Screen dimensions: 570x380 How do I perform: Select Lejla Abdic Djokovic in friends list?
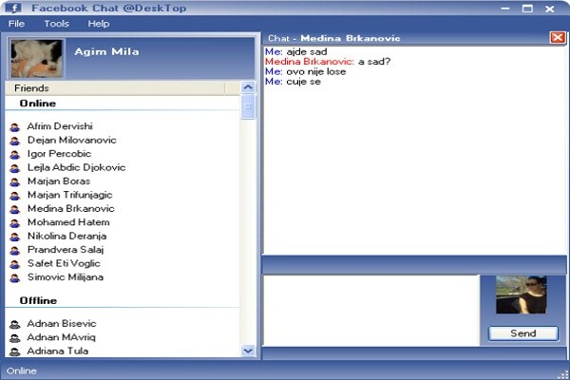pos(77,167)
